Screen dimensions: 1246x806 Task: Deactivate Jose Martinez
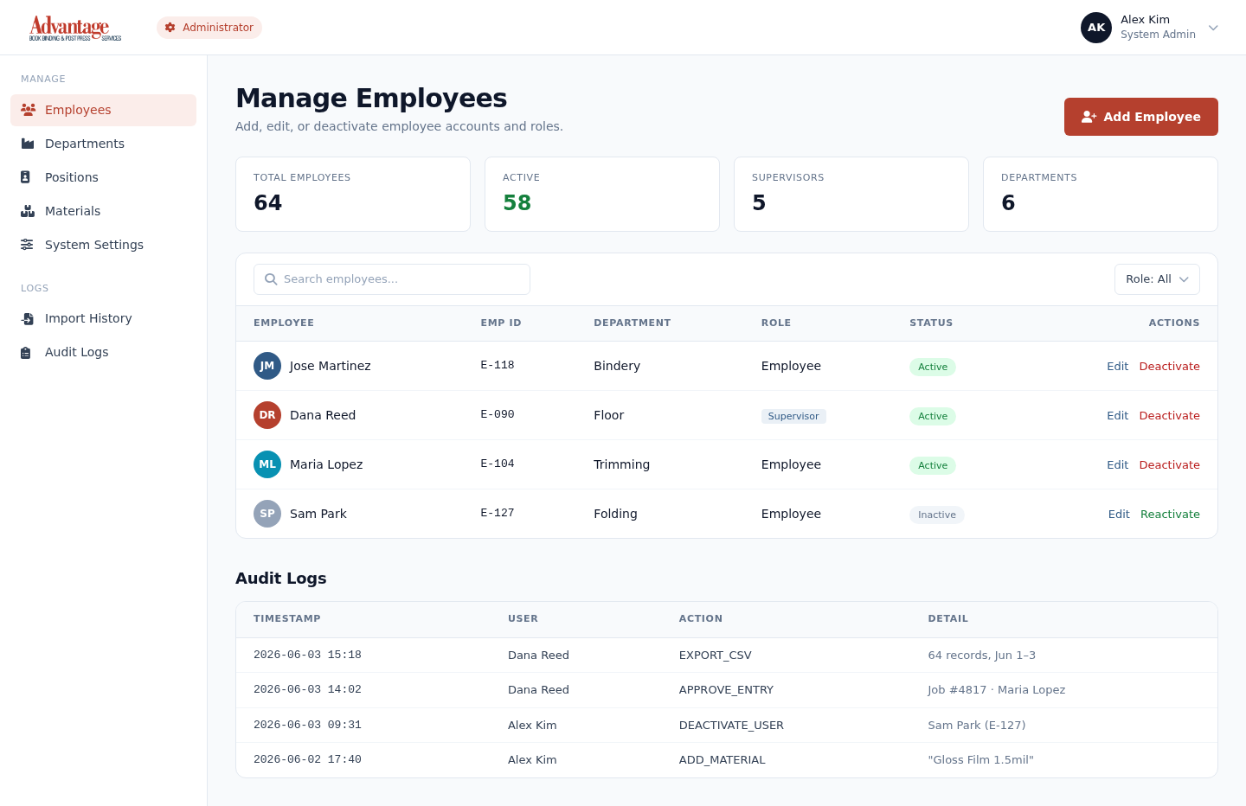click(x=1169, y=367)
